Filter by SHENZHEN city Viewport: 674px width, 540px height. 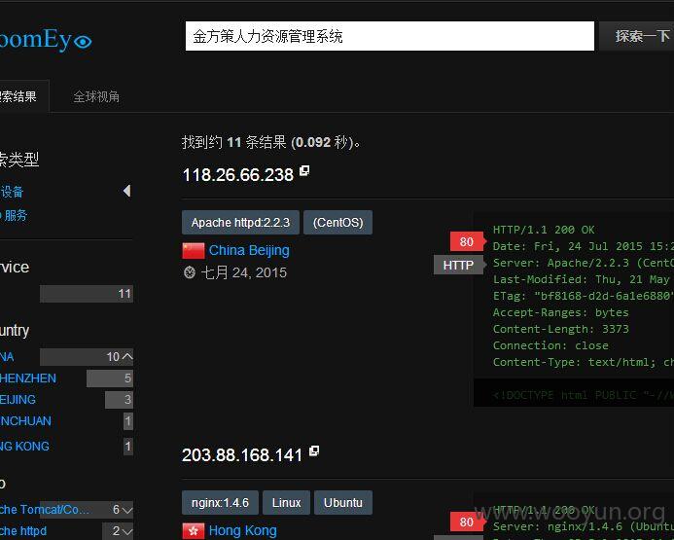tap(28, 378)
